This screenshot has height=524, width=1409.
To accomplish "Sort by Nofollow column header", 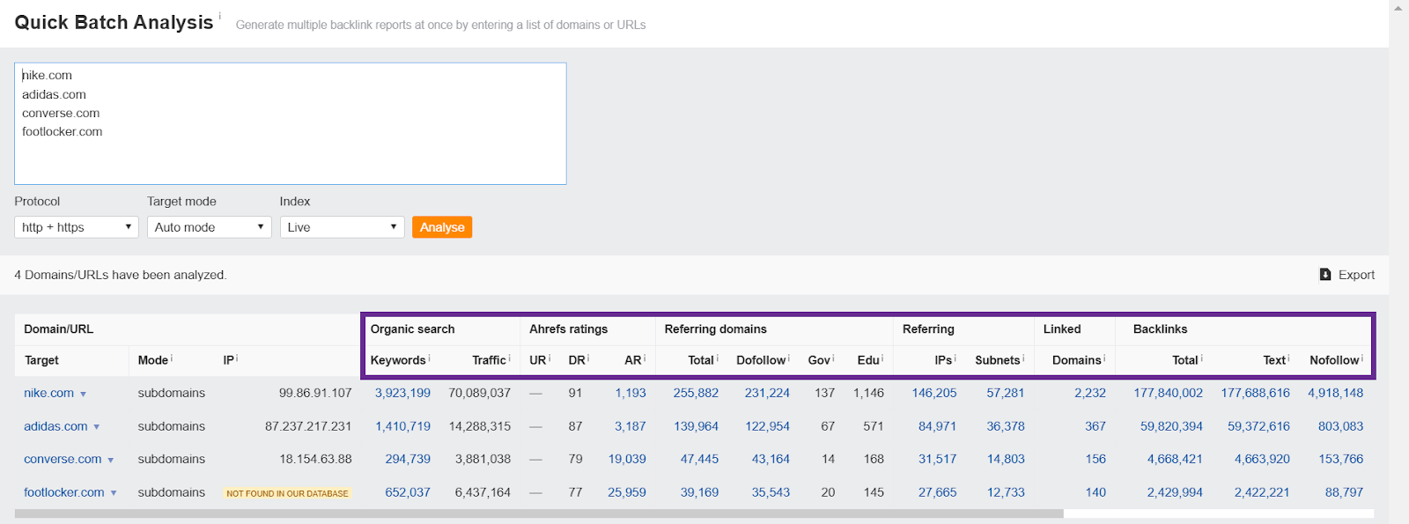I will pyautogui.click(x=1334, y=360).
